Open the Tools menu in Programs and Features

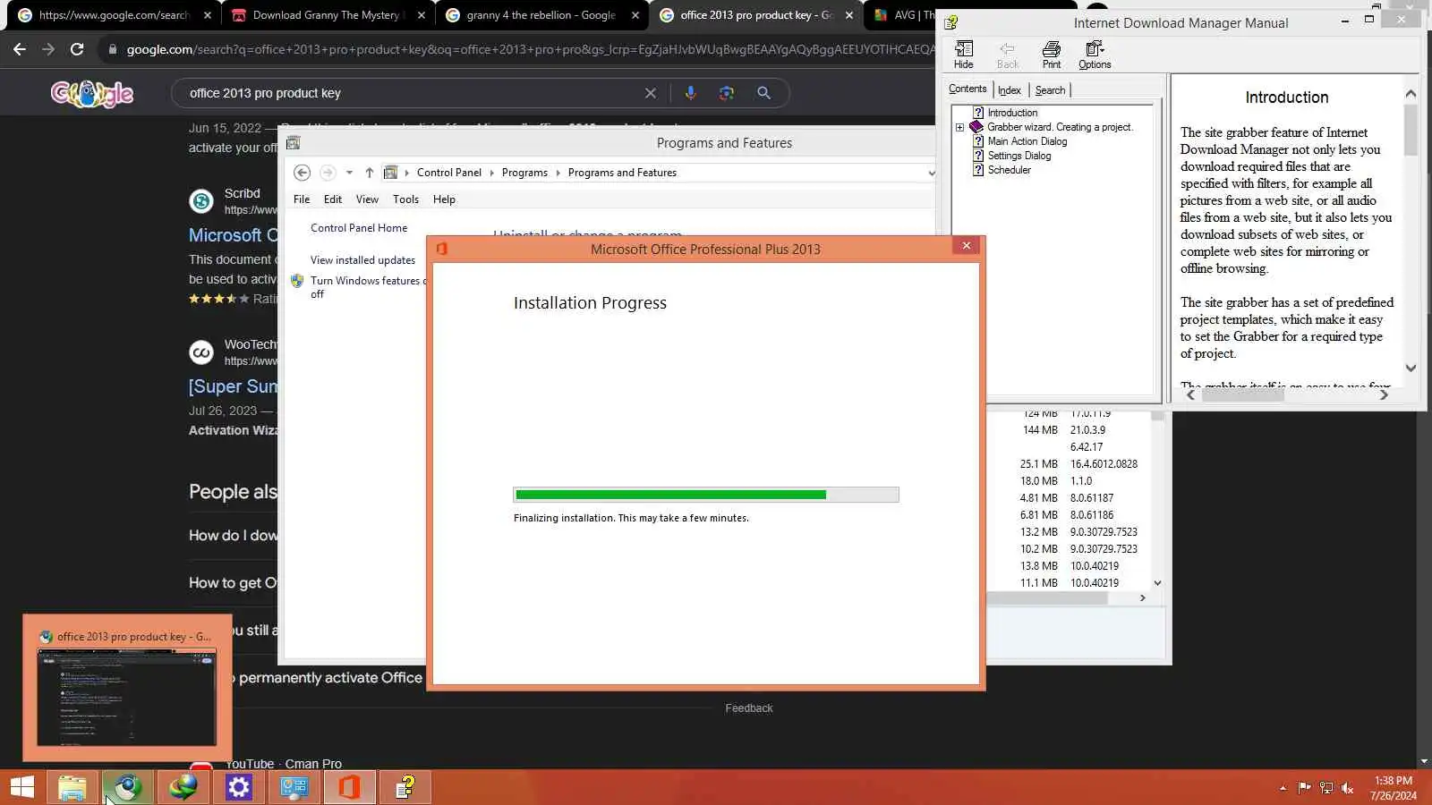(x=405, y=199)
